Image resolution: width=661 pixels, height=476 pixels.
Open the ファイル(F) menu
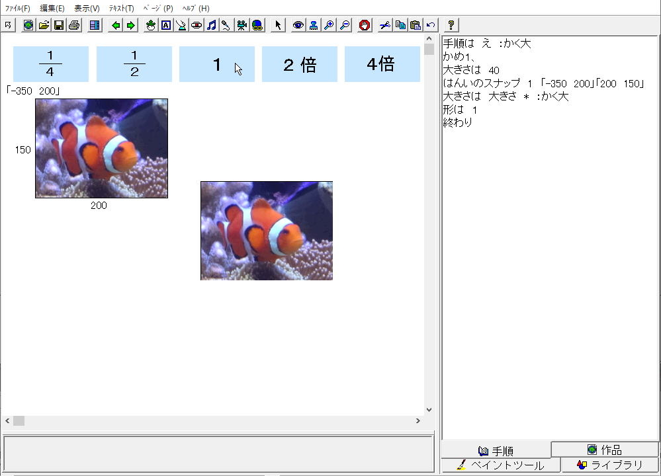point(18,9)
